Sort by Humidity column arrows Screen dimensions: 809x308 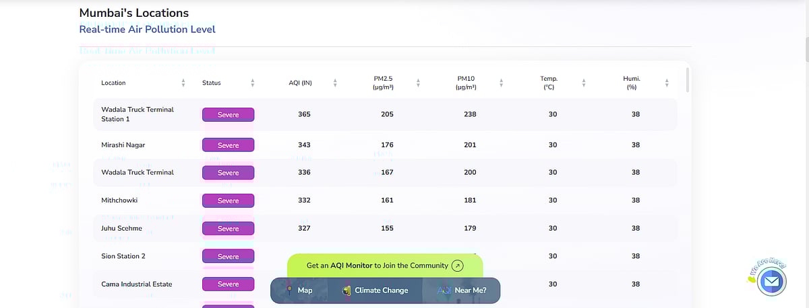click(x=667, y=83)
